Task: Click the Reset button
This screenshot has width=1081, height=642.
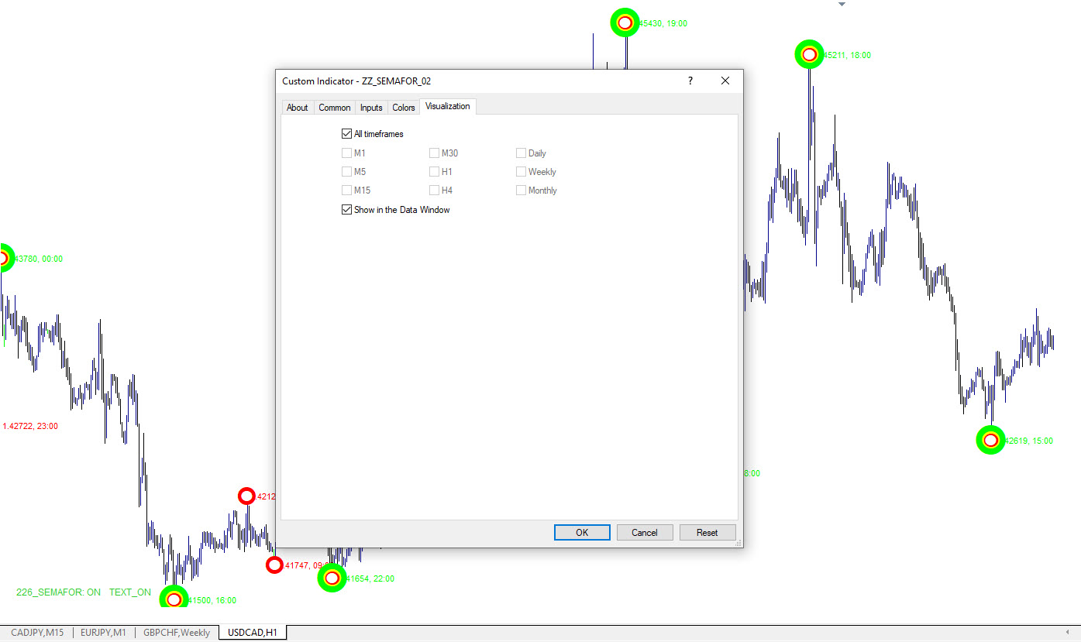Action: (707, 533)
